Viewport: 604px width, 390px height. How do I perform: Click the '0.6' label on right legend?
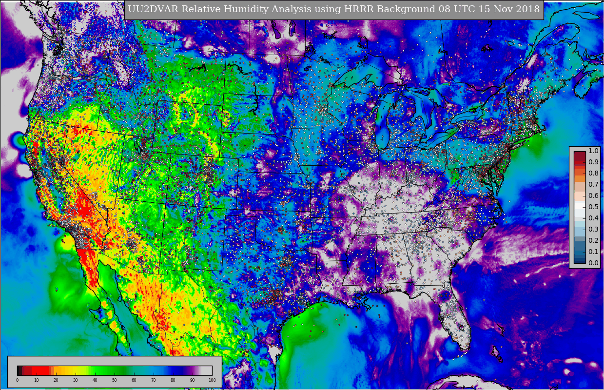tap(593, 195)
